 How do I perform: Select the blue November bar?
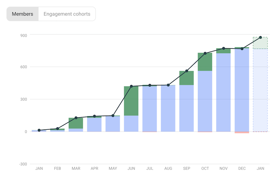point(223,92)
